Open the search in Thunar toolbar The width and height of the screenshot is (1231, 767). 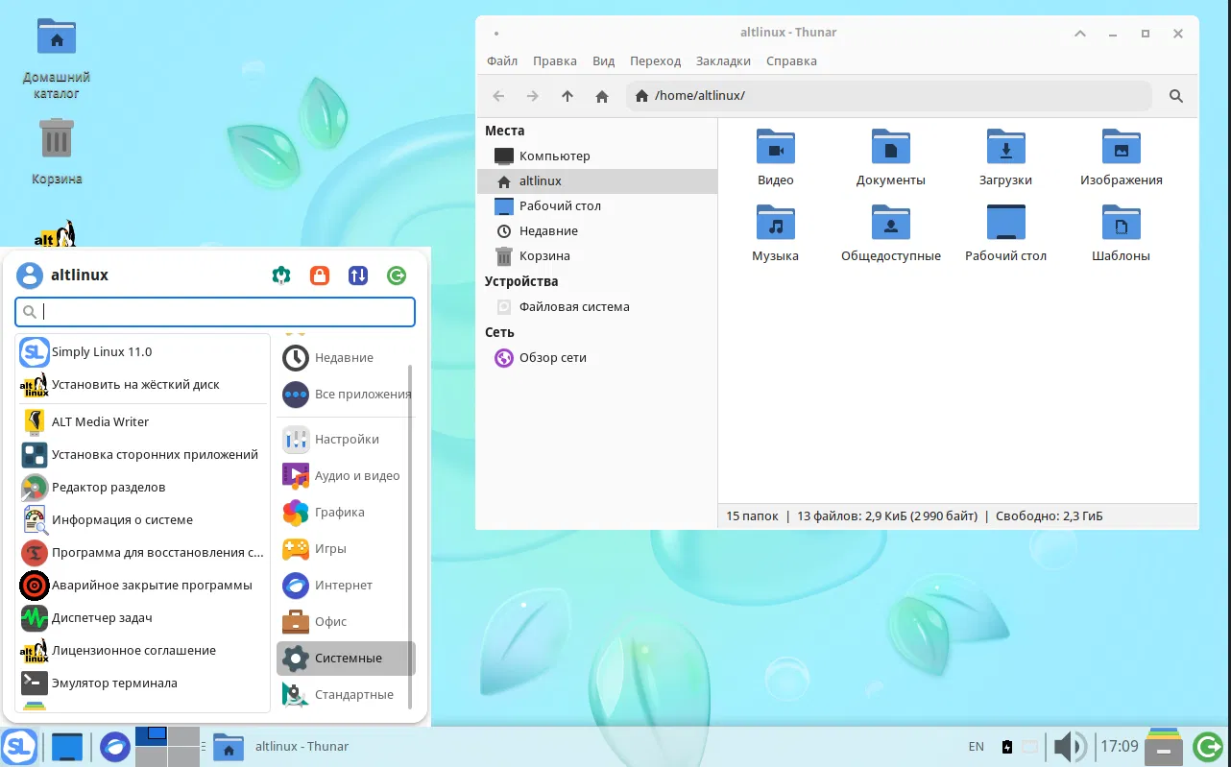point(1176,96)
